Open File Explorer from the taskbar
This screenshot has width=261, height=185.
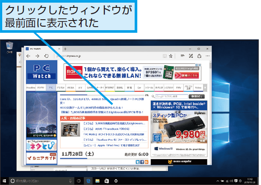[97, 181]
